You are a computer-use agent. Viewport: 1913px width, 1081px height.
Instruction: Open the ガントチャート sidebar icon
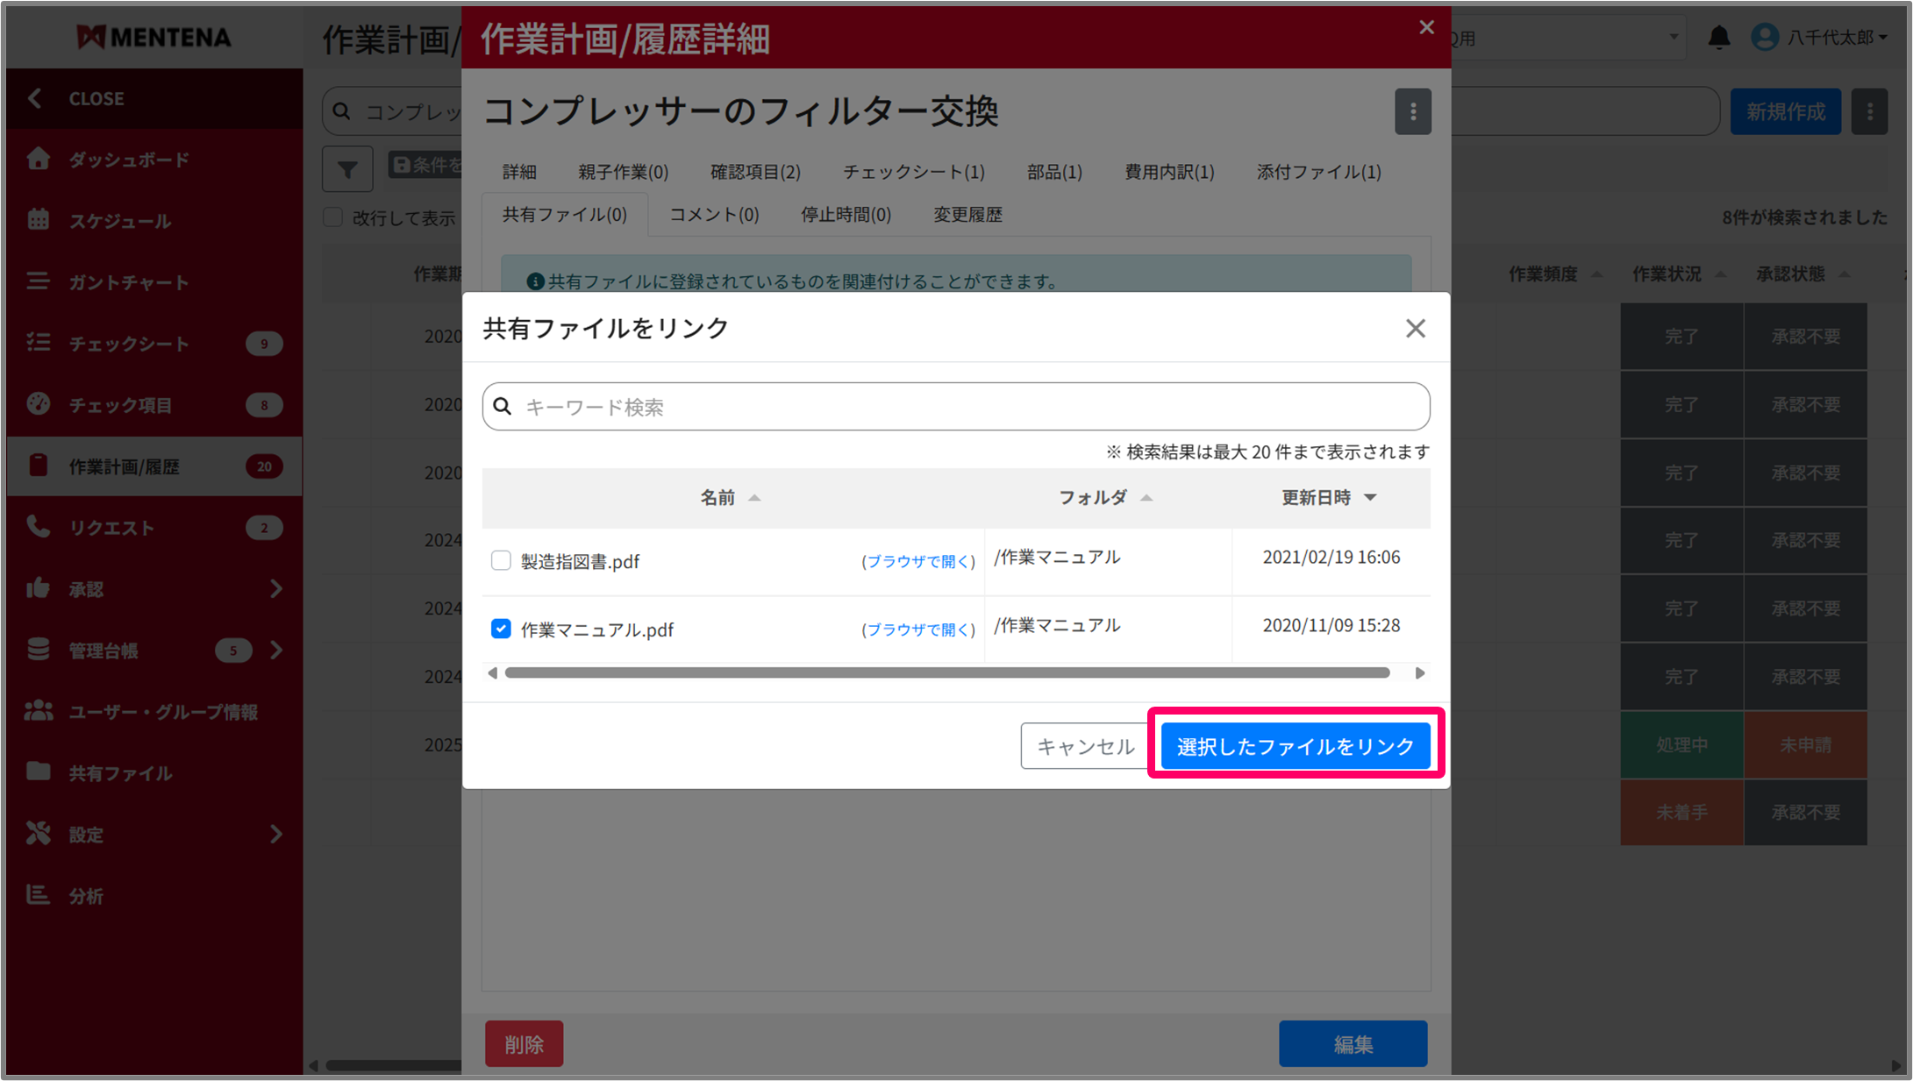tap(39, 281)
